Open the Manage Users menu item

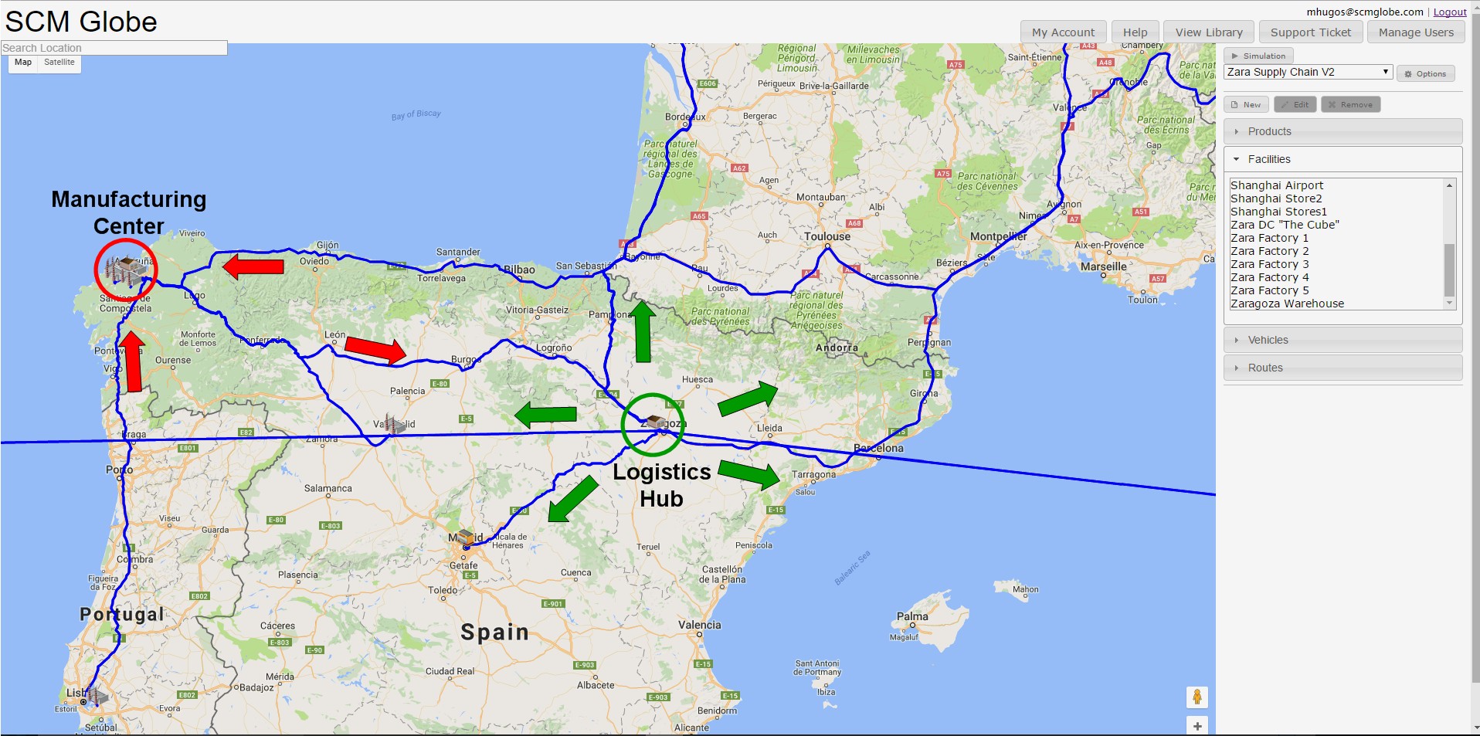1415,32
